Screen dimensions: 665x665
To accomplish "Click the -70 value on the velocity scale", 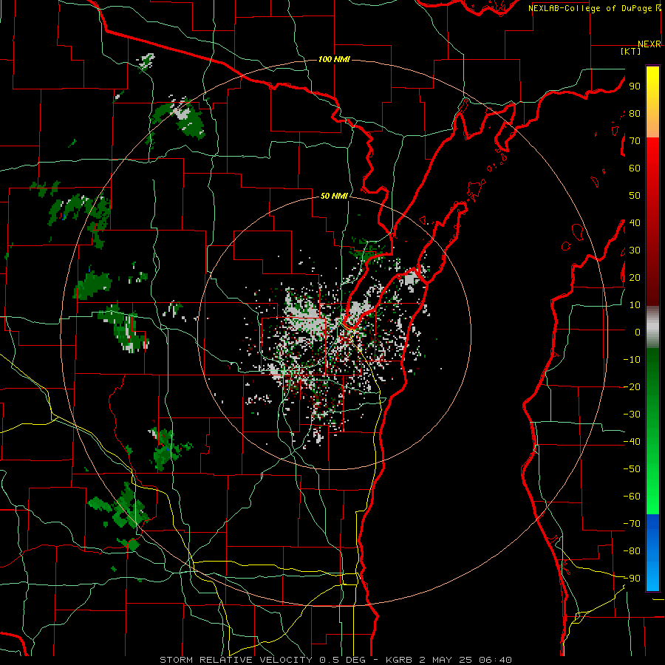I will coord(632,523).
